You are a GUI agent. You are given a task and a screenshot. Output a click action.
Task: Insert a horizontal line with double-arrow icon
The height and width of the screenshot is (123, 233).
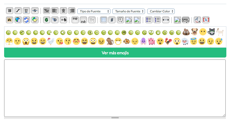pyautogui.click(x=166, y=20)
